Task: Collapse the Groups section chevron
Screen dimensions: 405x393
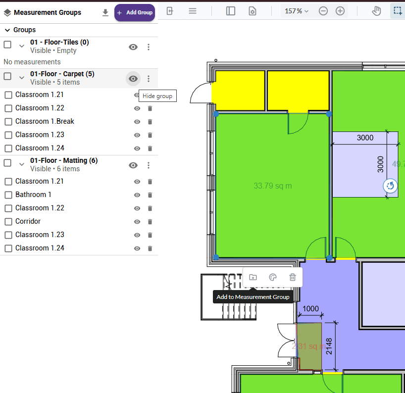Action: 7,30
